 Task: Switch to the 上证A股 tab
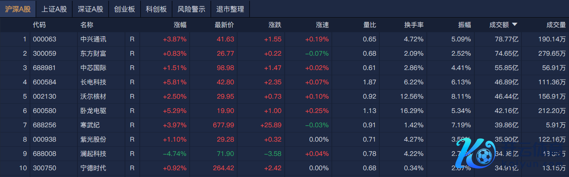[x=54, y=9]
